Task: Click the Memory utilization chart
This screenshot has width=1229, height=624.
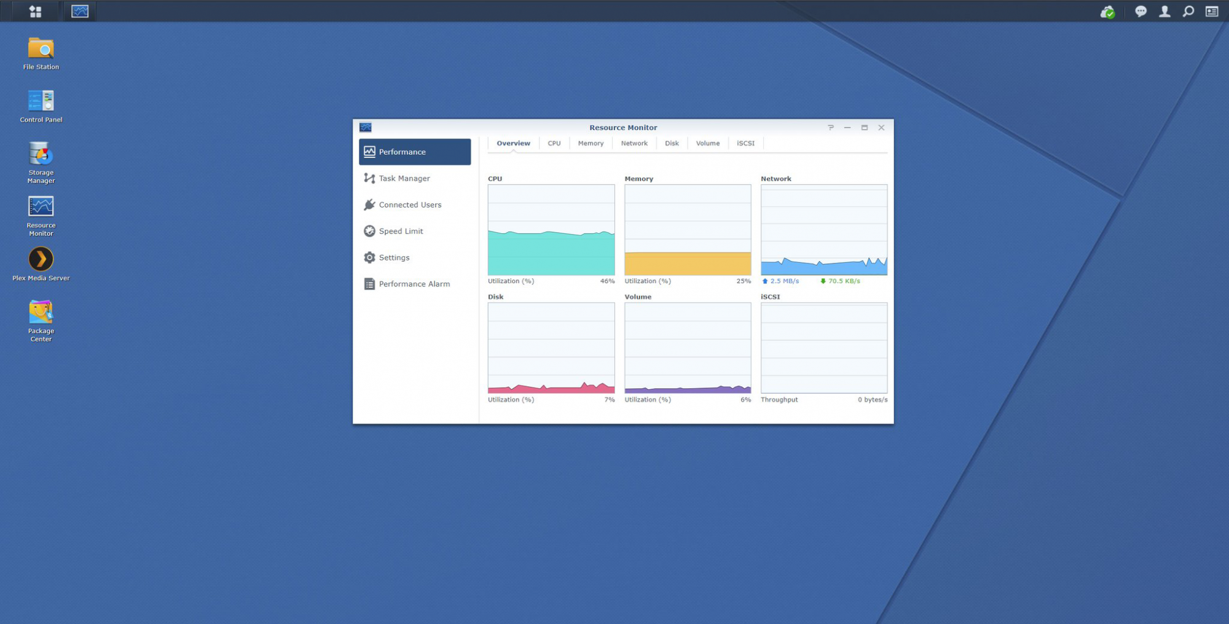Action: (688, 230)
